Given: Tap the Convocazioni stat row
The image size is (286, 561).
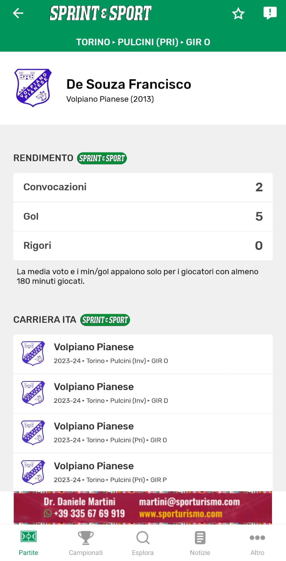Looking at the screenshot, I should (143, 187).
